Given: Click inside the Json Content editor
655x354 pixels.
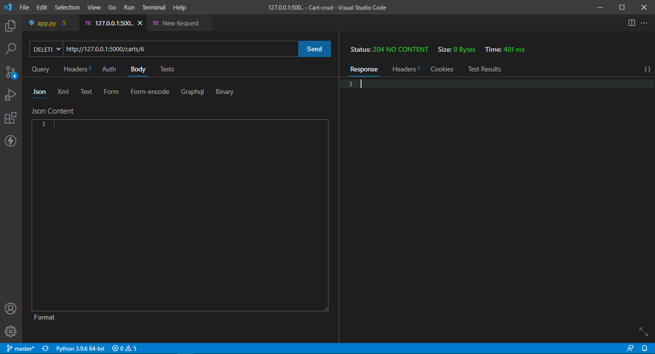Looking at the screenshot, I should (x=180, y=215).
